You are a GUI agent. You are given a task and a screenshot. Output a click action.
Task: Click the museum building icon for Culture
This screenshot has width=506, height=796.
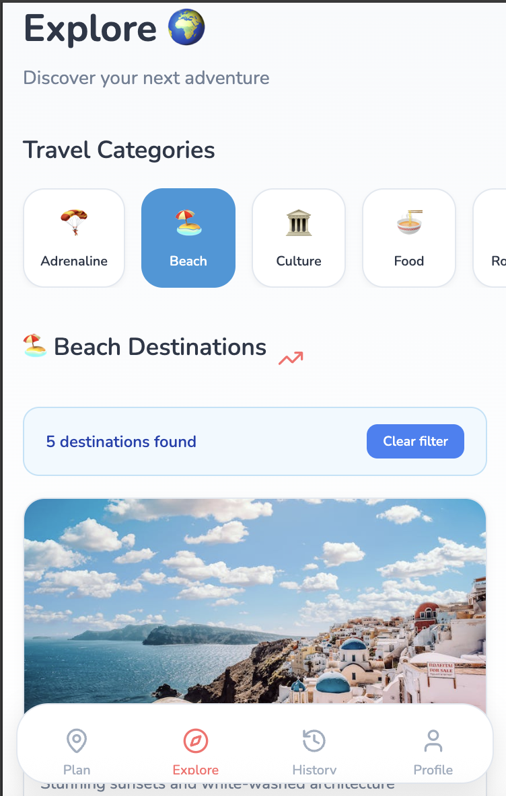point(299,223)
